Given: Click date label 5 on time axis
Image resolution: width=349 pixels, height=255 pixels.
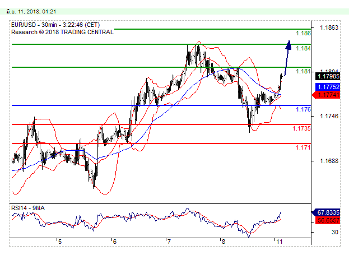Looking at the screenshot, I should point(60,242).
